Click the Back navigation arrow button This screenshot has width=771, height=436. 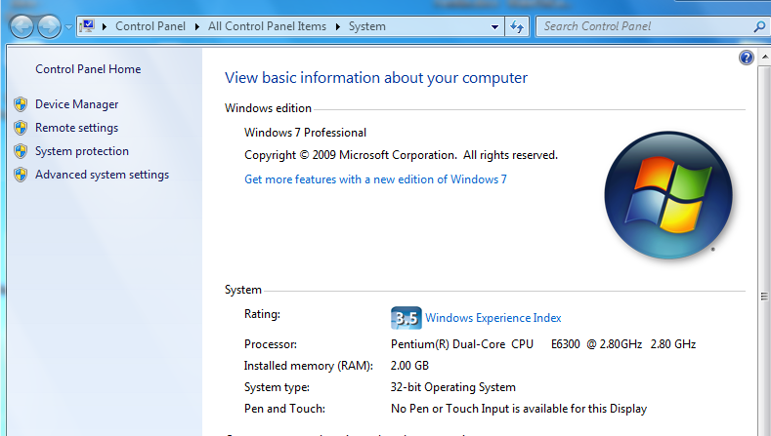(x=21, y=26)
